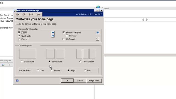
Task: Click the help icon in dialog
Action: coord(17,81)
